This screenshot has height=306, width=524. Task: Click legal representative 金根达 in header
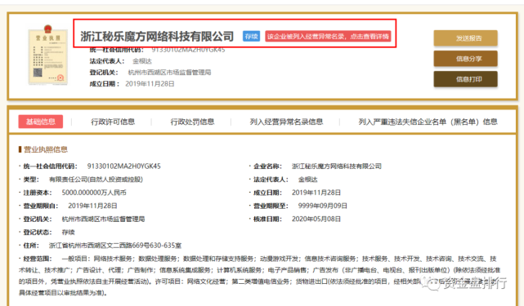[142, 61]
